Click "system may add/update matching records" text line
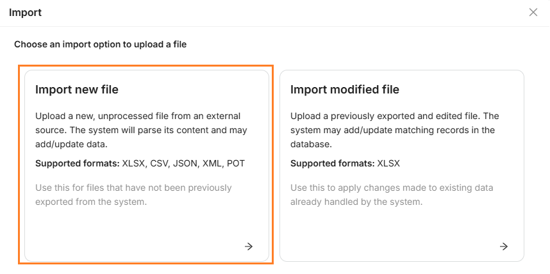Image resolution: width=550 pixels, height=274 pixels. point(392,130)
